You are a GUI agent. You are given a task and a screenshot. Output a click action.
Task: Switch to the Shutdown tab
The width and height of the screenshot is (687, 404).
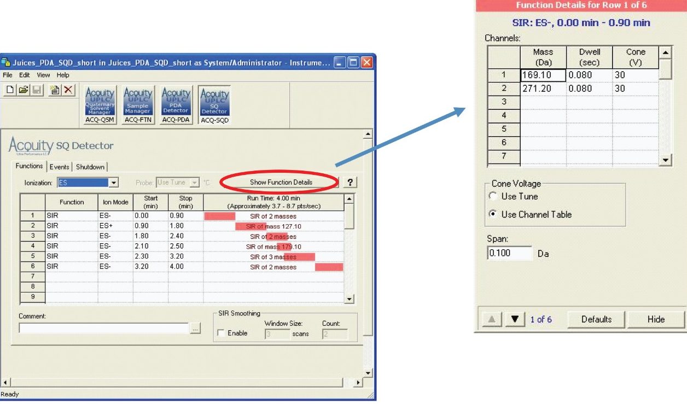(91, 167)
